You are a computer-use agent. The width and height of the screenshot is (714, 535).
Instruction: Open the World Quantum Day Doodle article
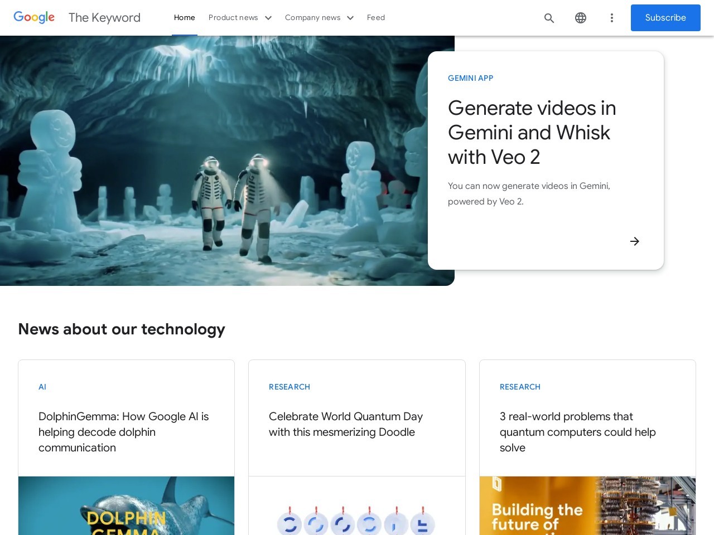coord(346,424)
